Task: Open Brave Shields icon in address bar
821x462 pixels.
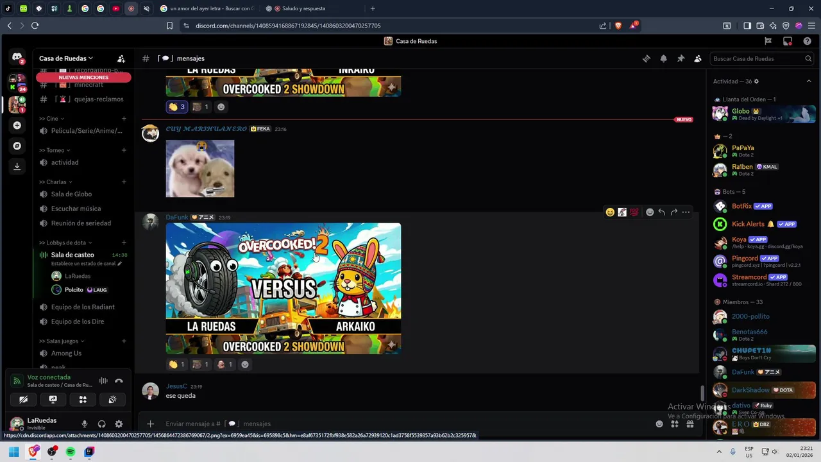Action: [x=618, y=26]
